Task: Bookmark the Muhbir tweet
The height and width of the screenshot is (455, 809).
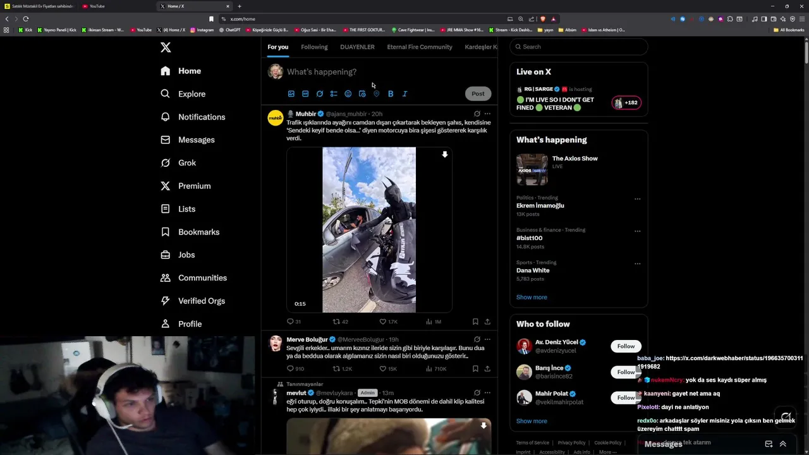Action: click(x=475, y=322)
